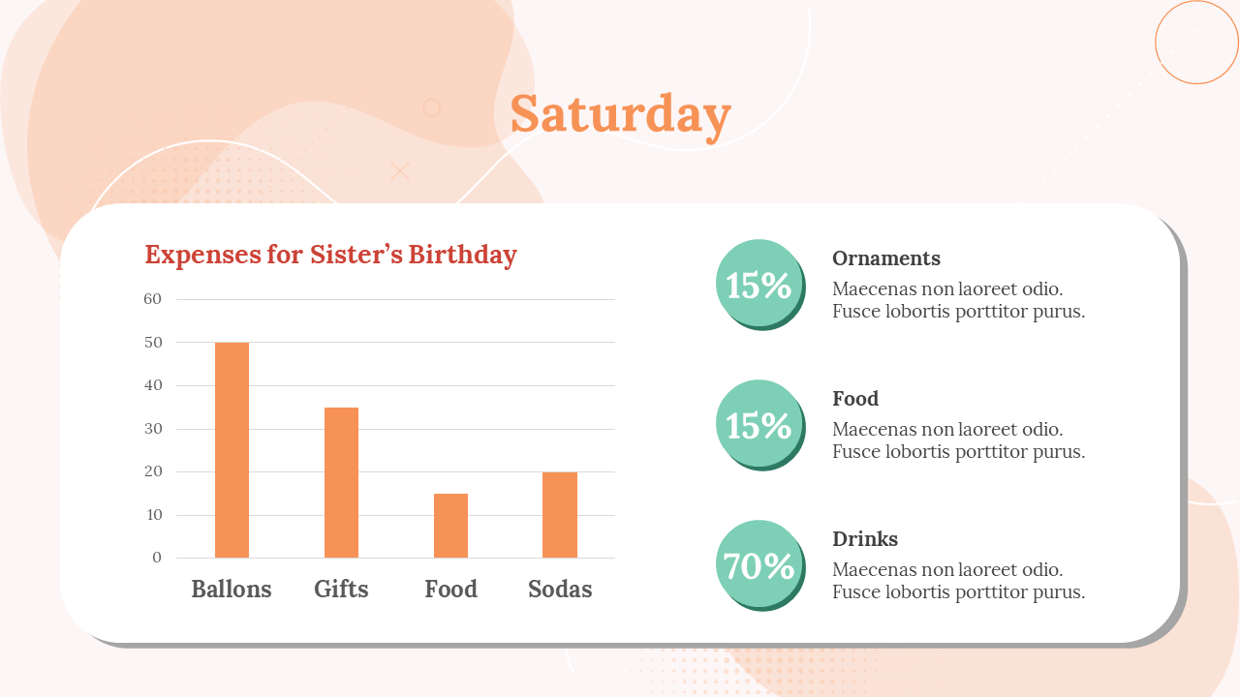Click the Drinks heading text
This screenshot has width=1240, height=697.
click(865, 539)
